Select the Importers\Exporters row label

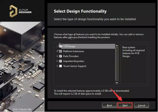coord(74,61)
